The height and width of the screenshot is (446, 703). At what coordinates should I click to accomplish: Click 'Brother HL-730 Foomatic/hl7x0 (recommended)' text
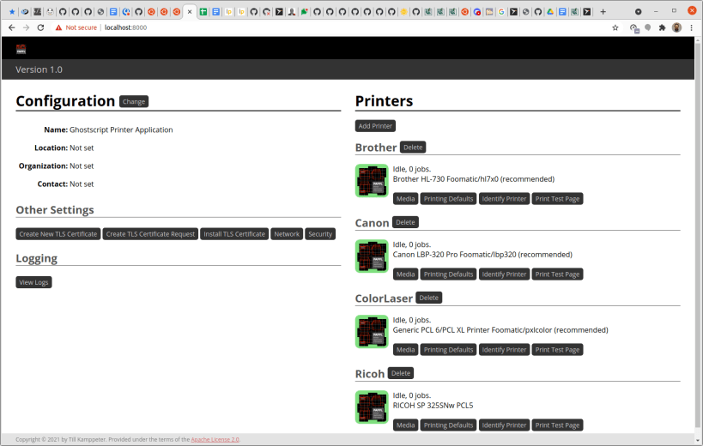pos(474,179)
